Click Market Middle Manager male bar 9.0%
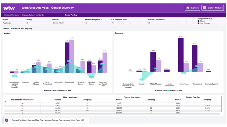227x127 pixels. [38, 67]
